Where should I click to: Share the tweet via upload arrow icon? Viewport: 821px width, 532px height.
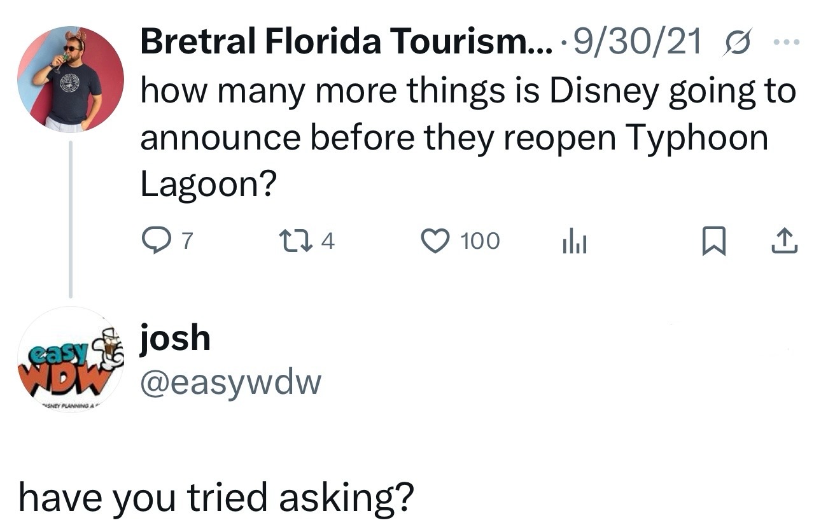785,242
